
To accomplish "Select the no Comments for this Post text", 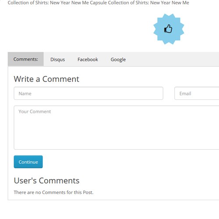I will (53, 192).
